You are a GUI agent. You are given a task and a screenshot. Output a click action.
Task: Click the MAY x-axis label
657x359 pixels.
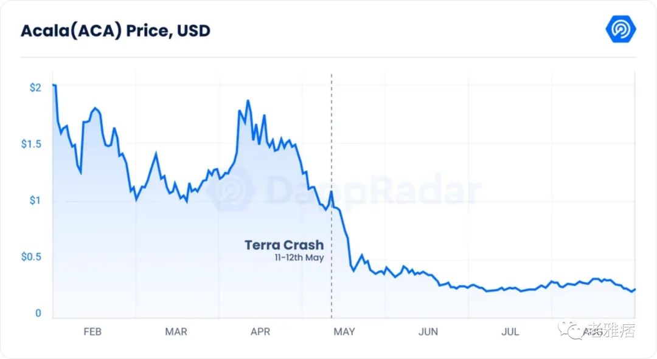[x=344, y=332]
